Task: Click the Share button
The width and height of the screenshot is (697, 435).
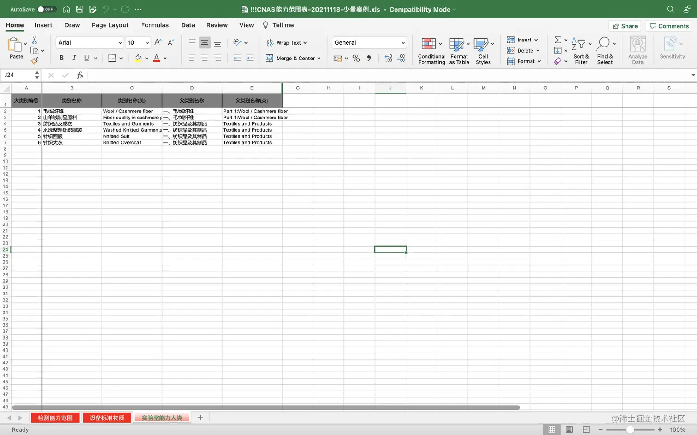Action: pyautogui.click(x=625, y=26)
